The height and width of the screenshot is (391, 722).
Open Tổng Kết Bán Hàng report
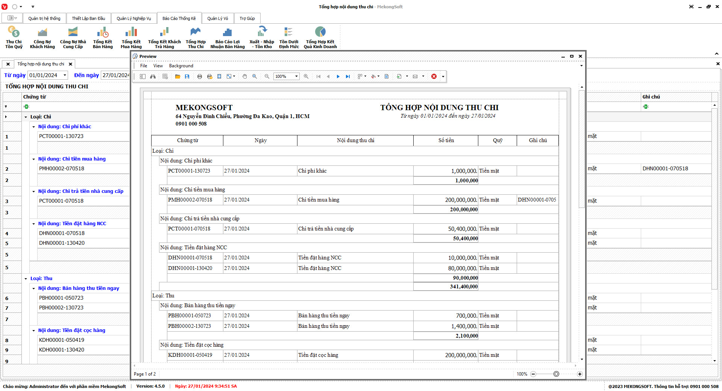103,38
